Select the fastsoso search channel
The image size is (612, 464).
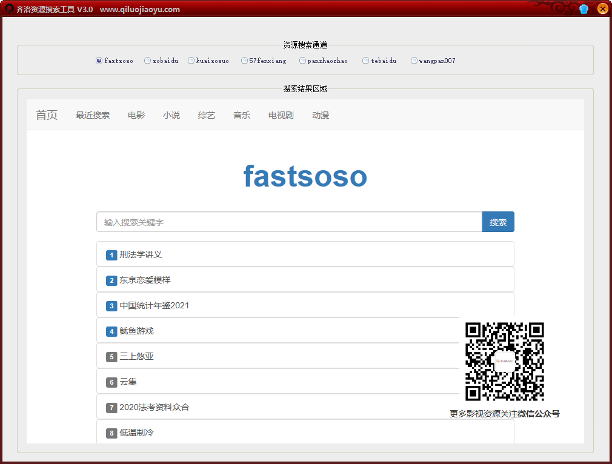(x=115, y=61)
